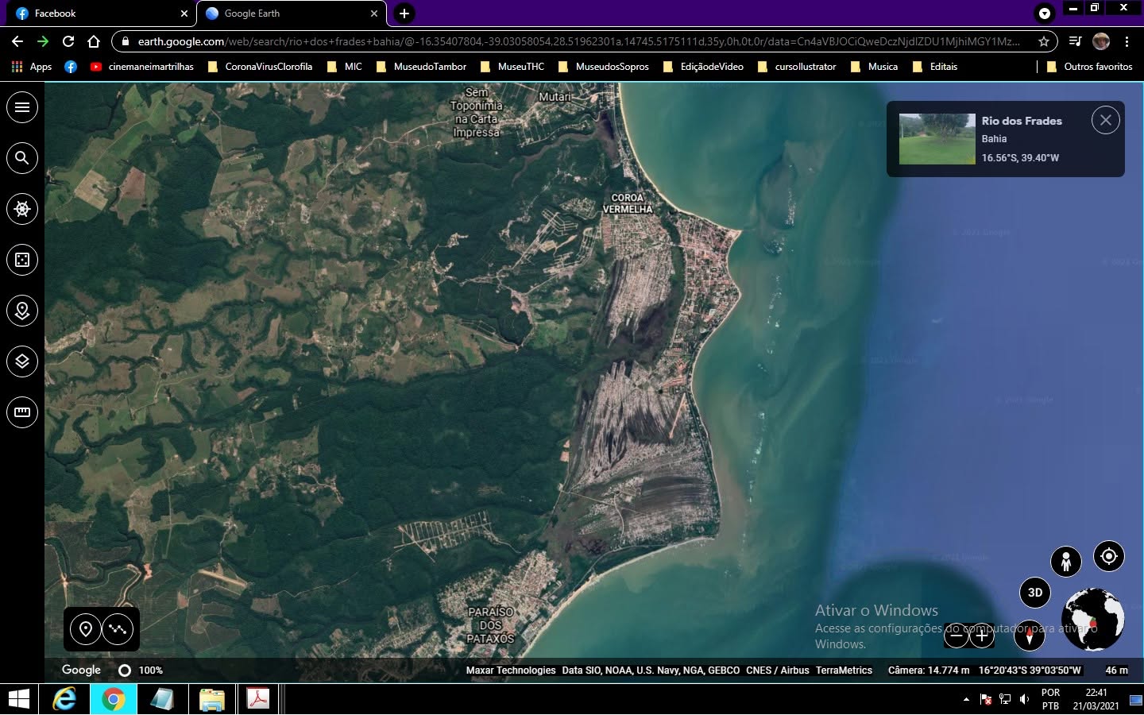The image size is (1144, 715).
Task: Open Map Style layers icon
Action: (22, 361)
